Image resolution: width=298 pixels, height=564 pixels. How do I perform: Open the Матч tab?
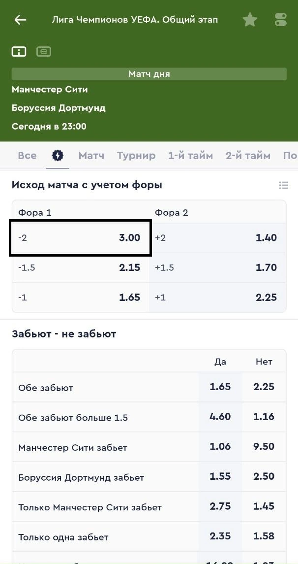pyautogui.click(x=91, y=156)
